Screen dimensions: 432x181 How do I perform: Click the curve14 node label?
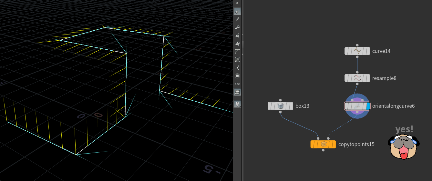click(381, 51)
